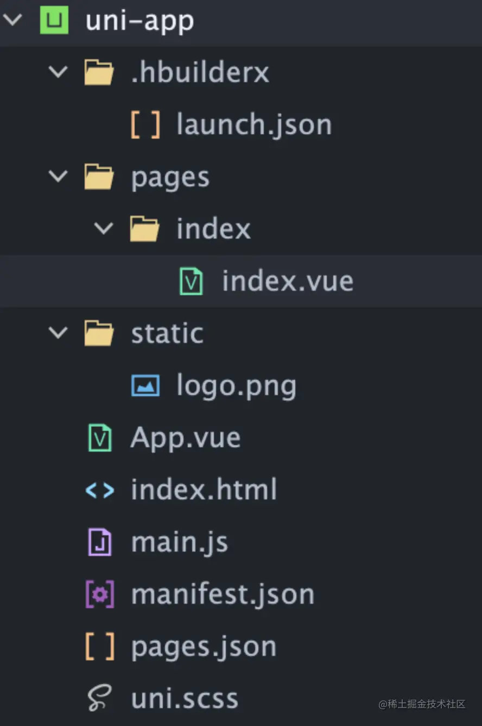Click the logo.png image file icon
Image resolution: width=482 pixels, height=726 pixels.
pos(145,386)
